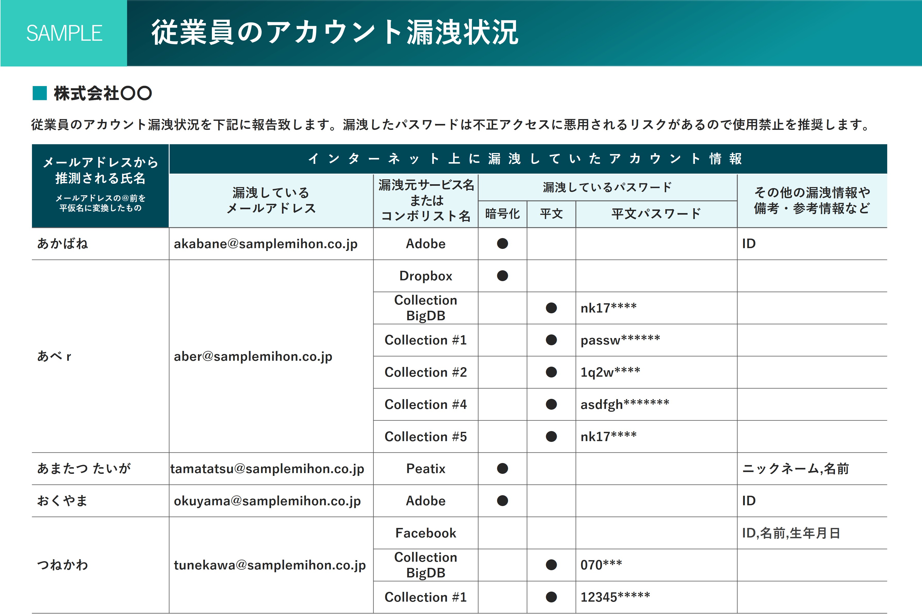Click tunekawa's Collection BigDB cell

[426, 565]
